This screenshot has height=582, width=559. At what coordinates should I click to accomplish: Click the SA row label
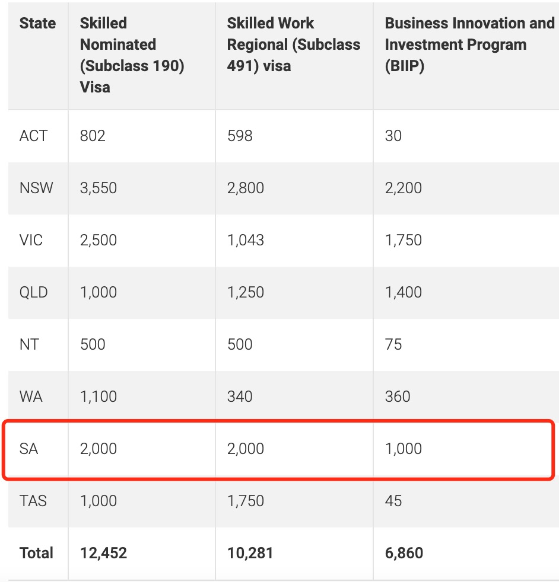click(x=28, y=449)
